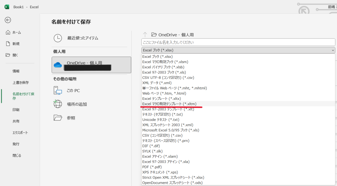Select 名前を付けて保存 in sidebar
This screenshot has height=186, width=337.
23,96
